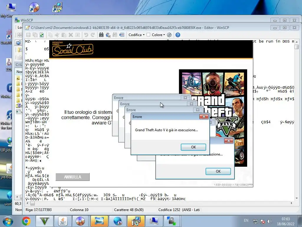Screen dimensions: 302x227
Task: Click the Select All icon in the toolbar
Action: (78, 35)
